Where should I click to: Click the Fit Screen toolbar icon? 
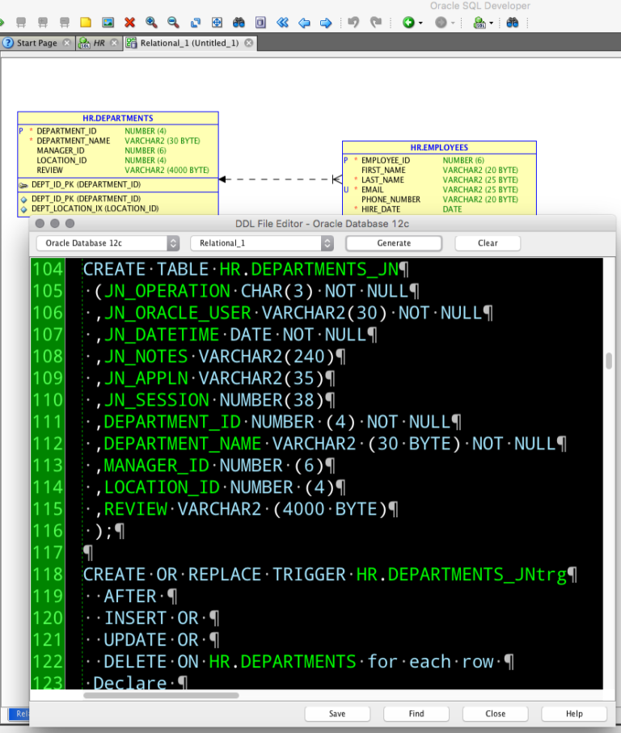pos(196,22)
